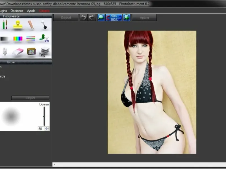Open the rainbow color spectrum tool
The width and height of the screenshot is (226, 169).
coord(18,39)
